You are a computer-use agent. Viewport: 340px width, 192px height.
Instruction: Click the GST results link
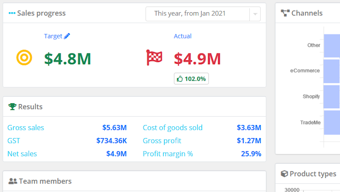[x=14, y=141]
